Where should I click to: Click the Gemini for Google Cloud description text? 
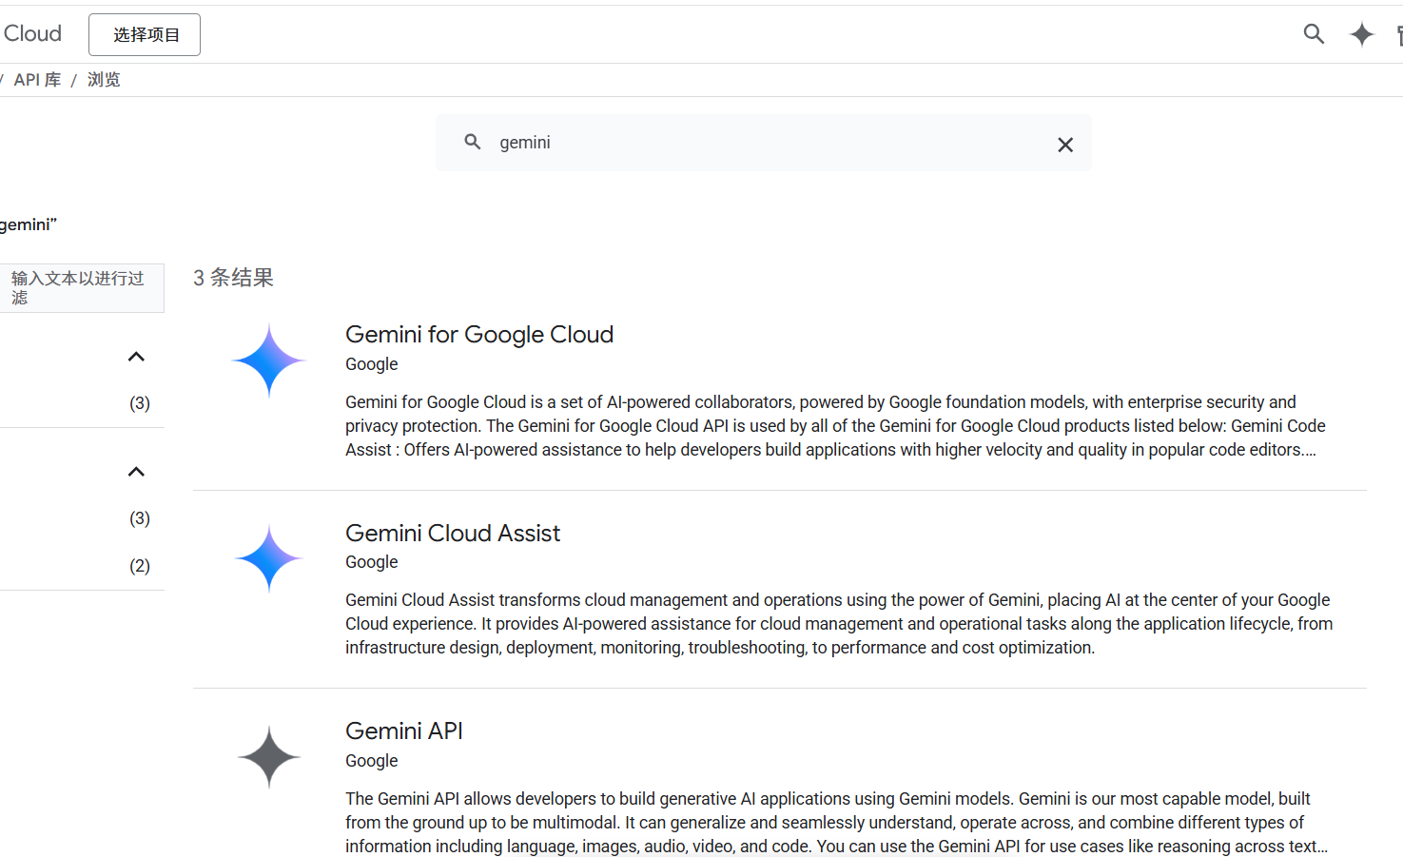coord(835,426)
